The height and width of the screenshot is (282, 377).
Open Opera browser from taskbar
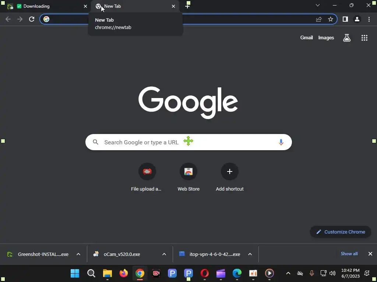pyautogui.click(x=205, y=273)
